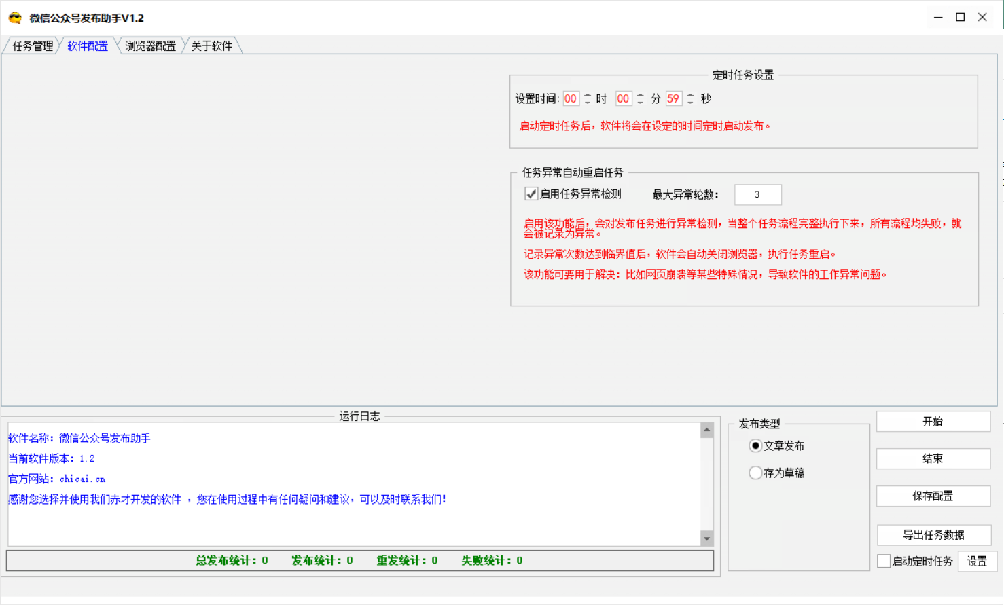Click the 软件名称 log line
This screenshot has height=605, width=1004.
[x=79, y=439]
